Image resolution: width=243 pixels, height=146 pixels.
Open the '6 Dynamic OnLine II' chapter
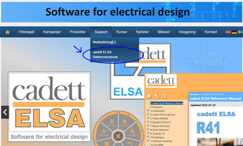click(160, 122)
